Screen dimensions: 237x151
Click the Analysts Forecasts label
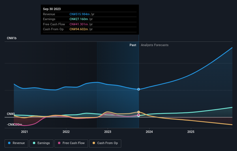click(155, 45)
